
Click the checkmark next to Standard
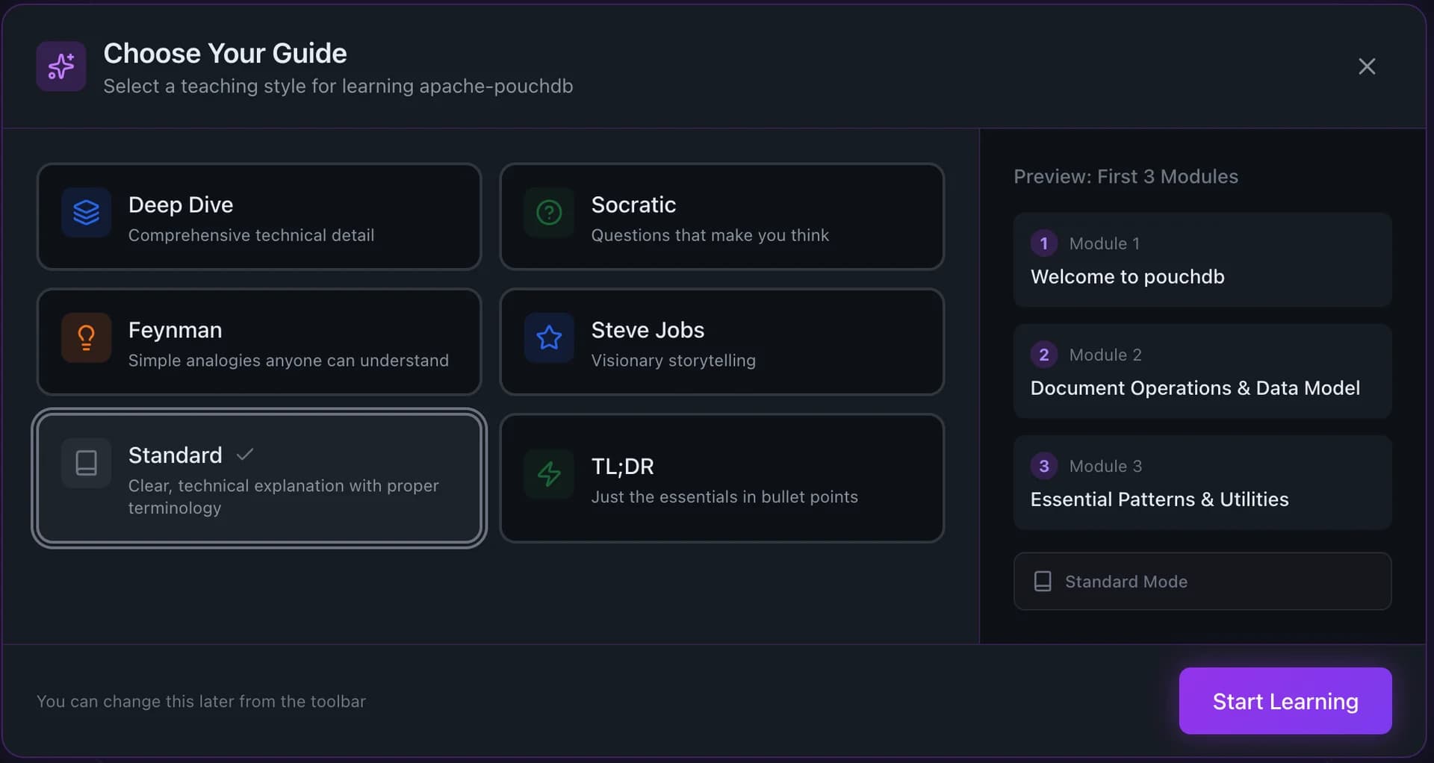tap(245, 454)
